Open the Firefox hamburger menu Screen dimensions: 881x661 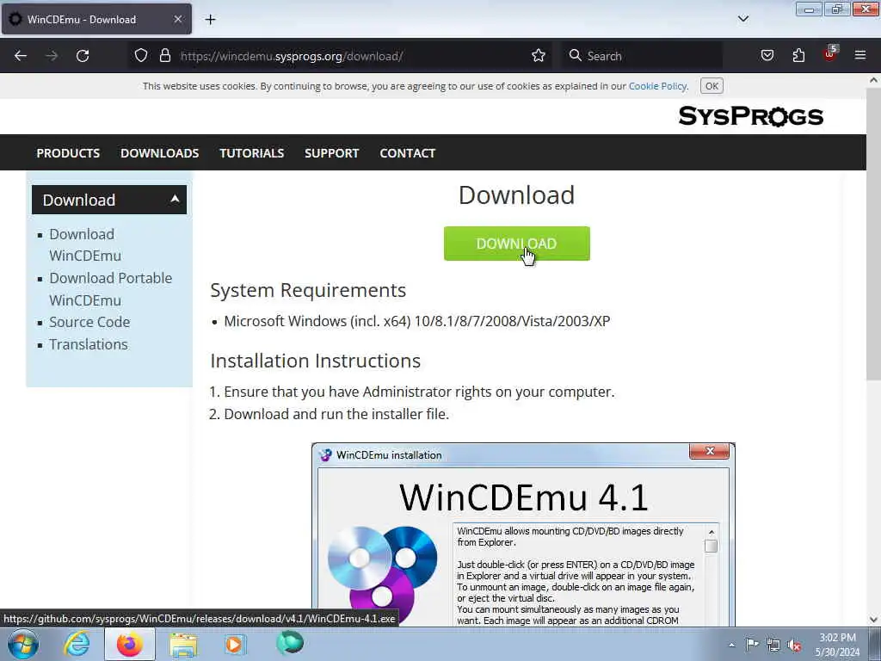pyautogui.click(x=860, y=56)
